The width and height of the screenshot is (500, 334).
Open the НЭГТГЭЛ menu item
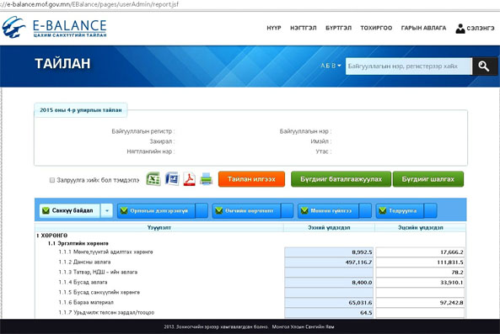pyautogui.click(x=304, y=28)
